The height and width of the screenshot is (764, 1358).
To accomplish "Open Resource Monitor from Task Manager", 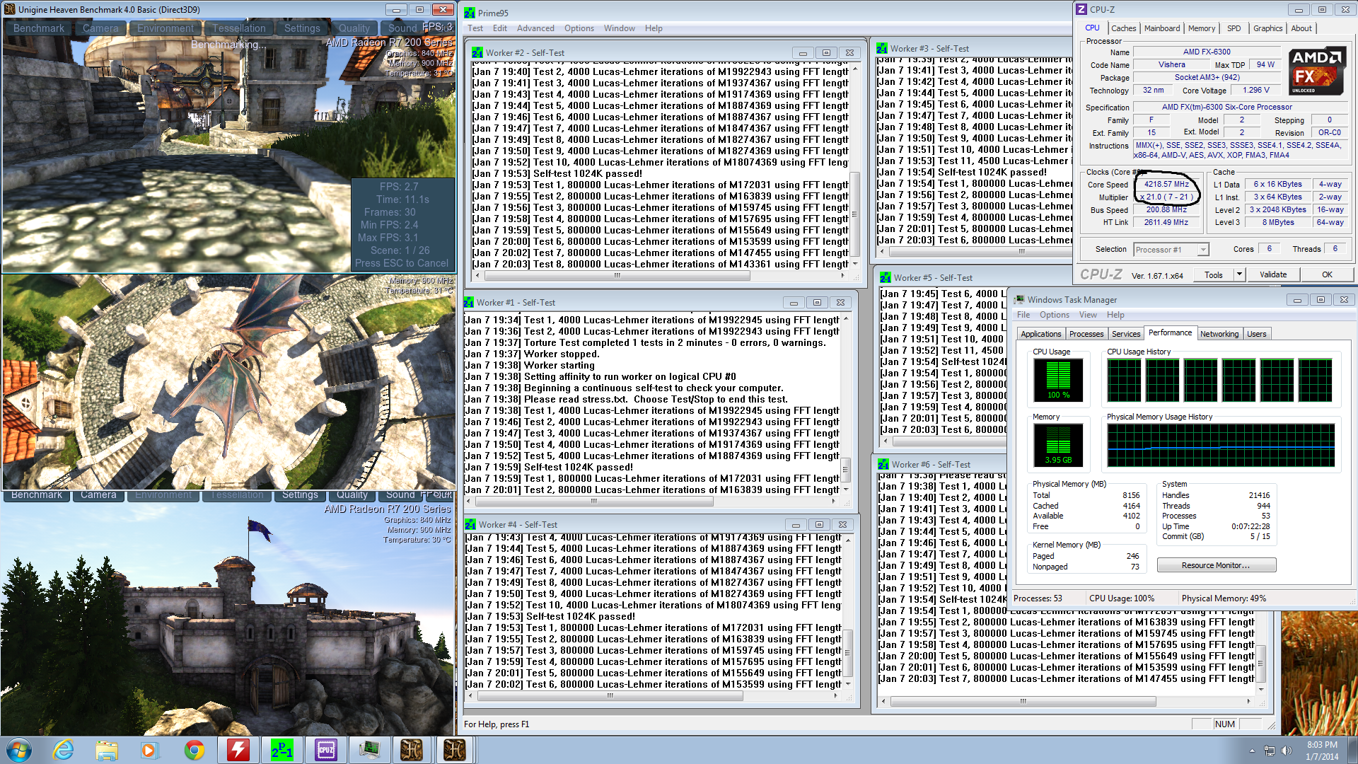I will coord(1217,565).
